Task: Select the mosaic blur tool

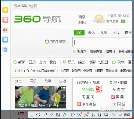Action: (58, 115)
